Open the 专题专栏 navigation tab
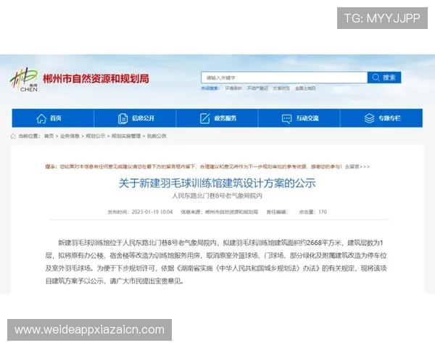 [x=381, y=118]
